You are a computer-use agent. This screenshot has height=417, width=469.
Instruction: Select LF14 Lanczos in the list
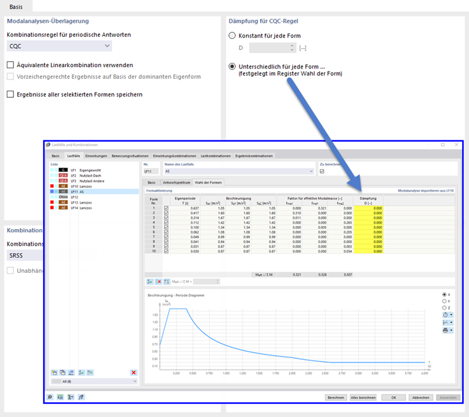coord(94,208)
